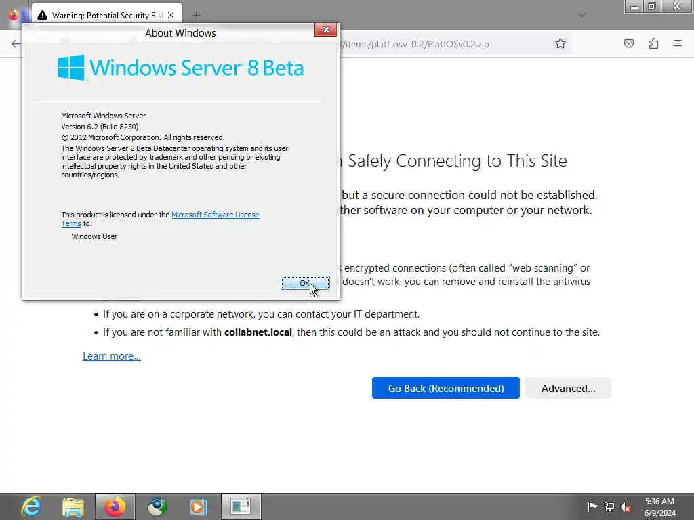Click the muted volume tray icon
Image resolution: width=694 pixels, height=520 pixels.
tap(626, 506)
